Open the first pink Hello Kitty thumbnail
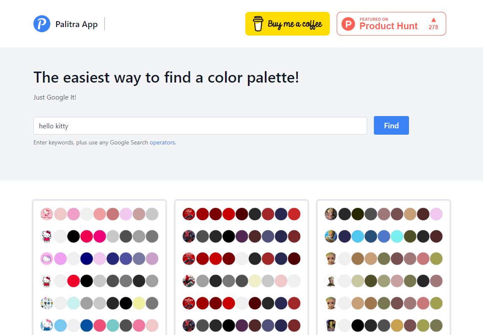The width and height of the screenshot is (483, 335). click(x=47, y=214)
